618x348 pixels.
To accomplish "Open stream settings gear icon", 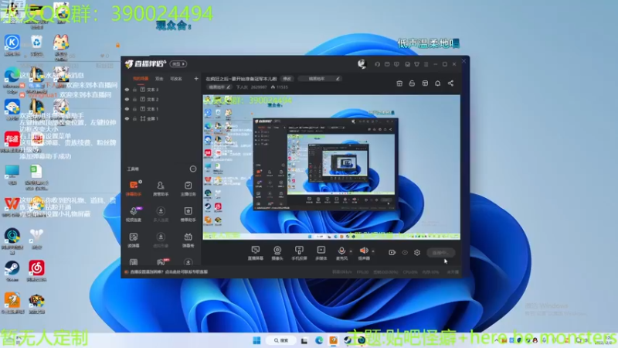I will [417, 253].
